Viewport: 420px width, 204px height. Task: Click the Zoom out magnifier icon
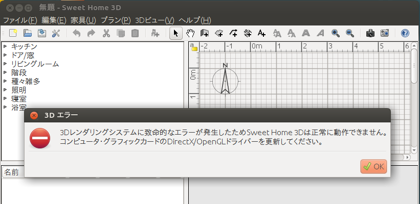click(350, 33)
